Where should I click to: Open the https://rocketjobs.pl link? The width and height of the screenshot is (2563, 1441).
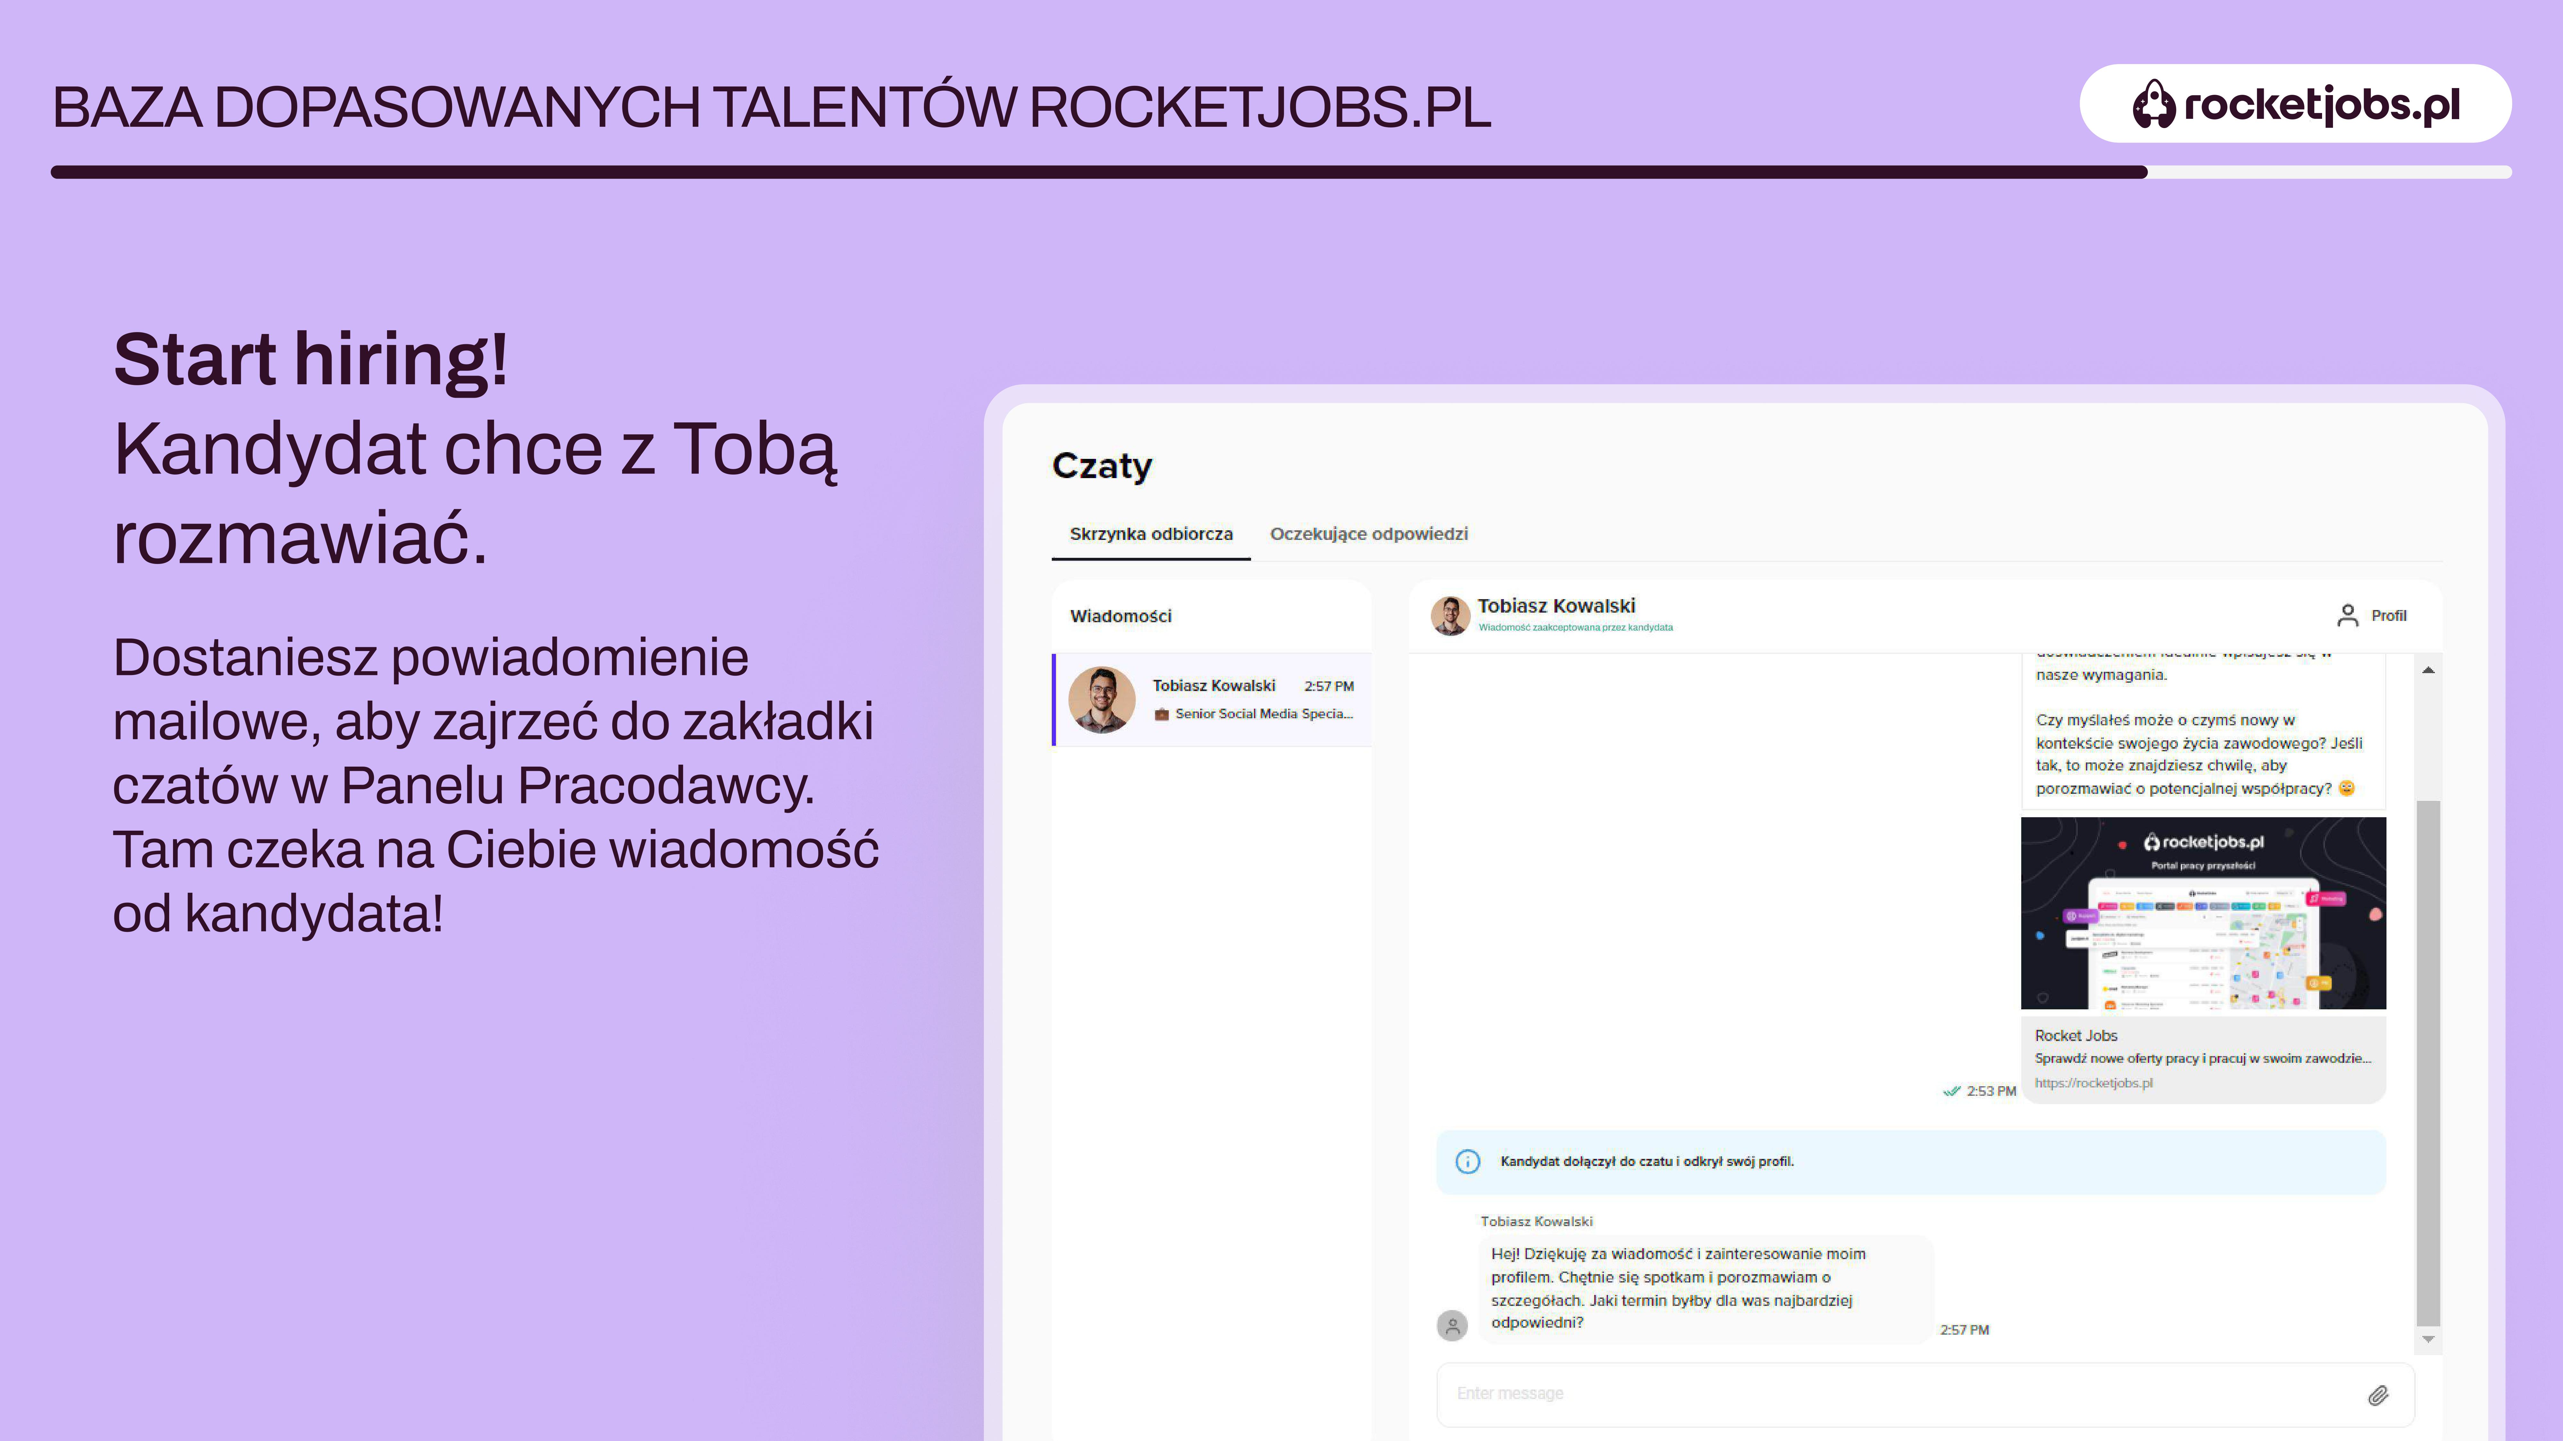2093,1083
